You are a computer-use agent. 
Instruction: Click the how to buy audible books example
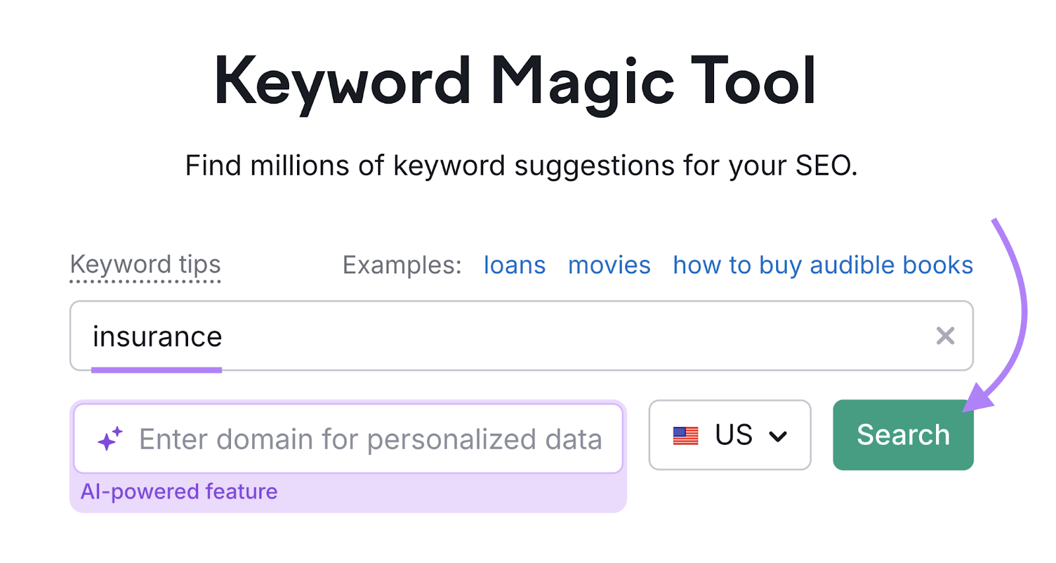coord(822,265)
